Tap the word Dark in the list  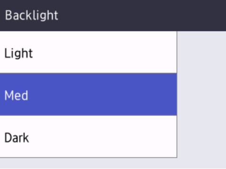pyautogui.click(x=16, y=138)
